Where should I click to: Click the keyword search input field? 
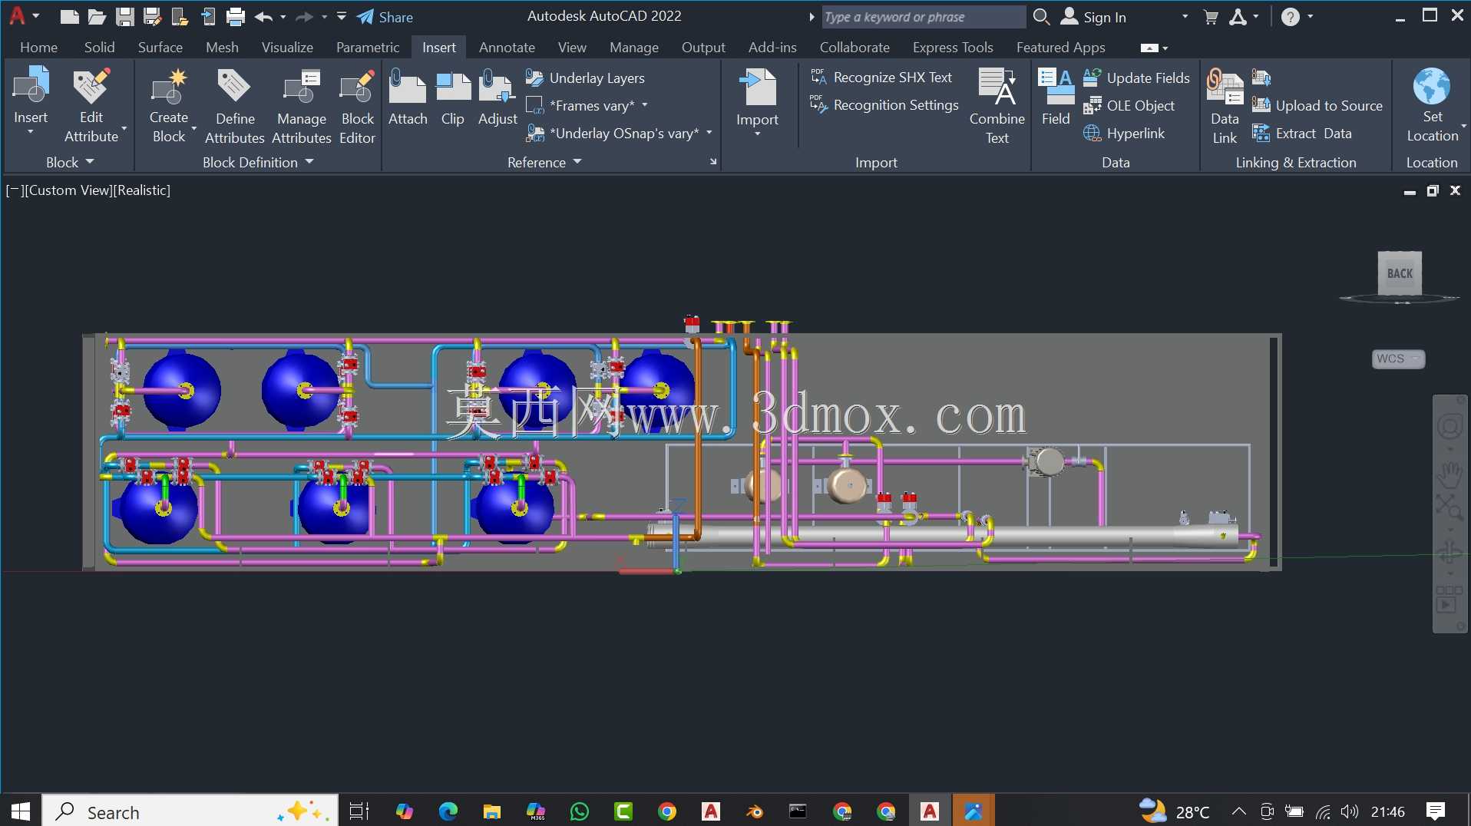924,17
